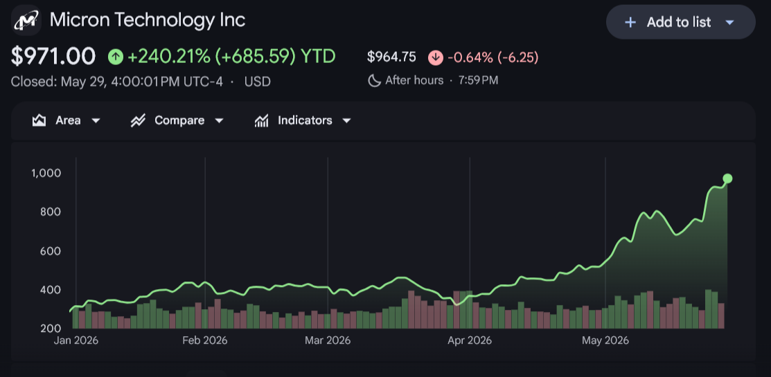Click the Add to list label
771x377 pixels.
tap(679, 22)
